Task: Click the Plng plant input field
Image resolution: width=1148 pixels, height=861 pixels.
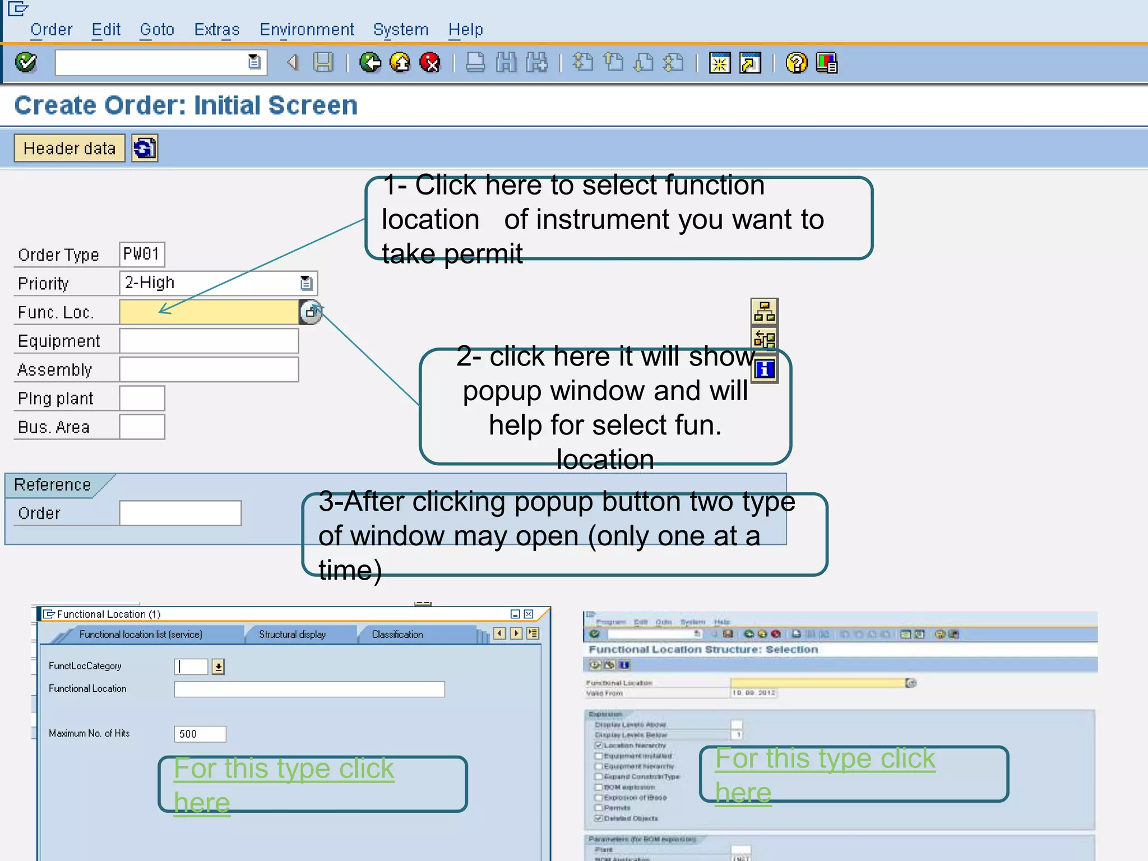Action: point(142,398)
